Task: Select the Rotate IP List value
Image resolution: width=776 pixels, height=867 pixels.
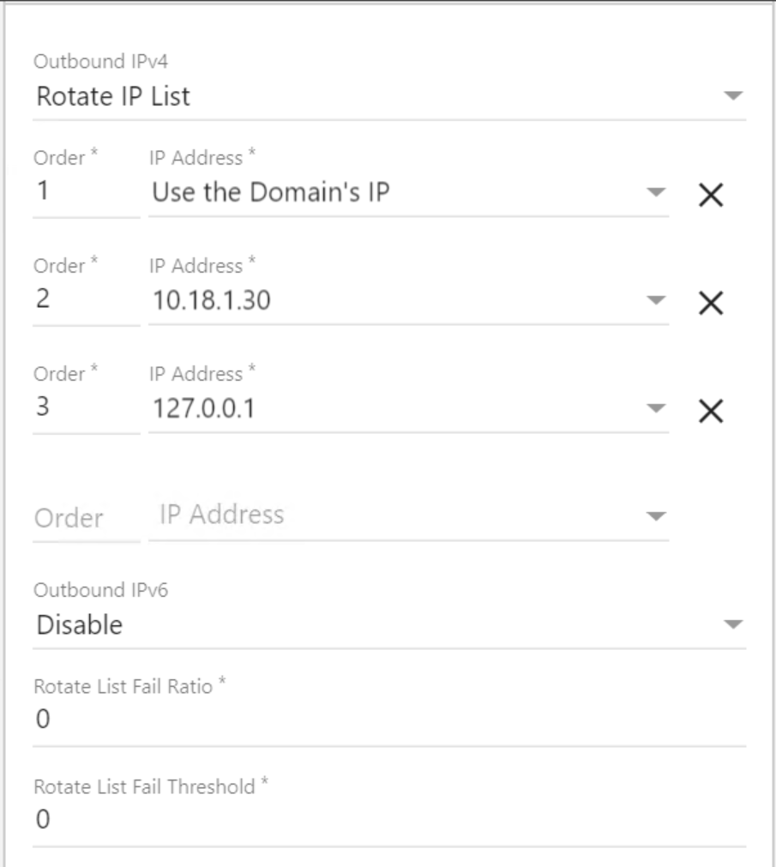Action: coord(113,97)
